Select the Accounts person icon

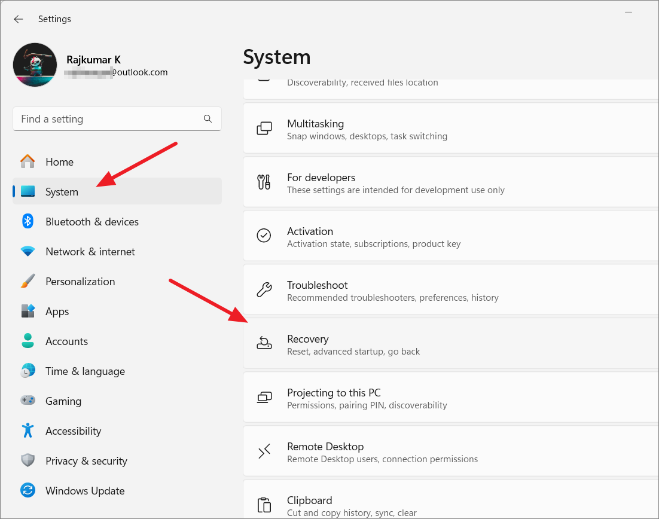(x=28, y=341)
